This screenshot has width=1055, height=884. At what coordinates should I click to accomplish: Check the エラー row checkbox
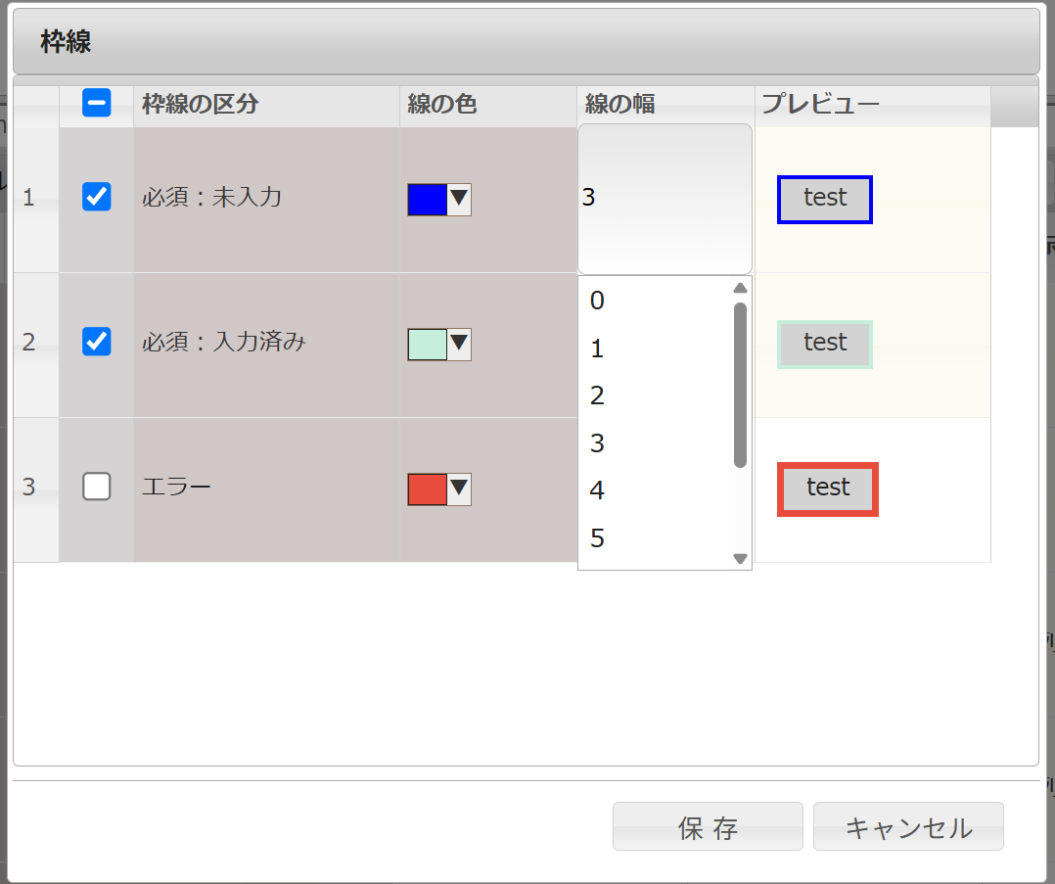pyautogui.click(x=96, y=487)
